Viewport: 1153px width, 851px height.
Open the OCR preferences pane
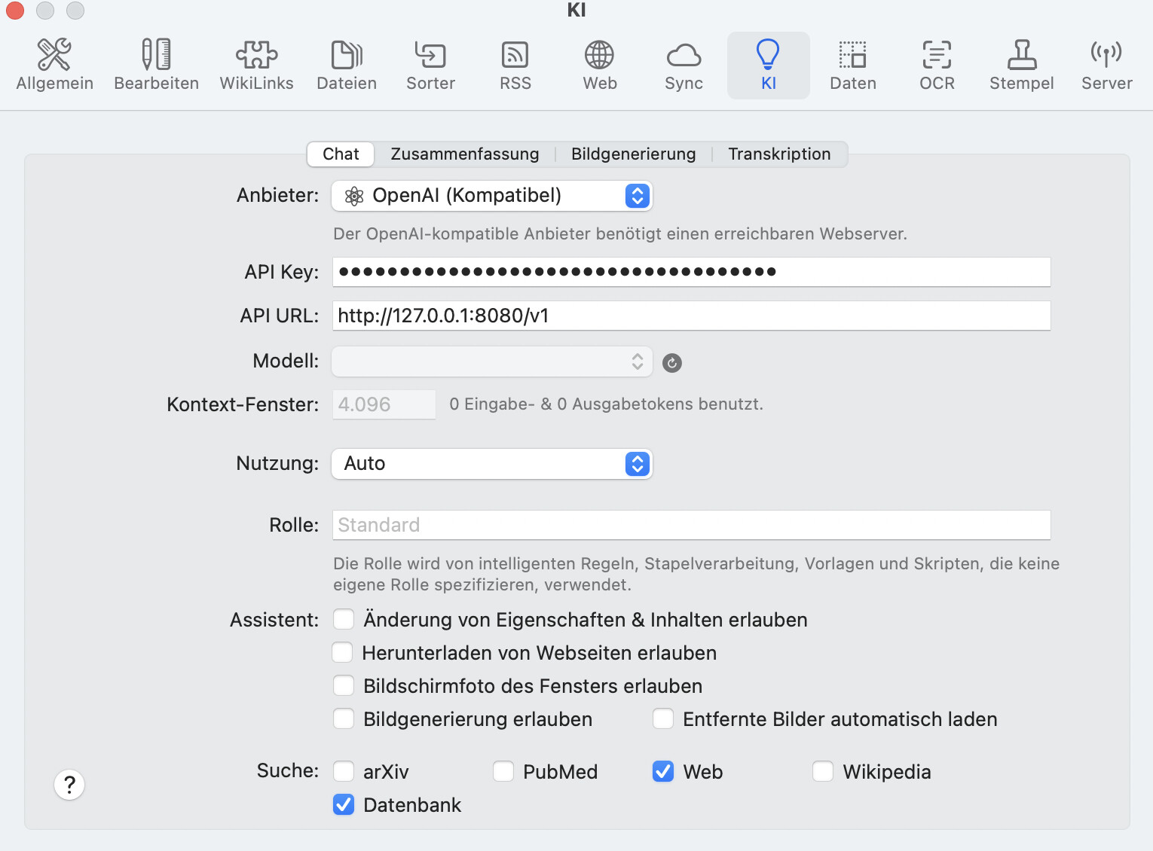click(937, 66)
